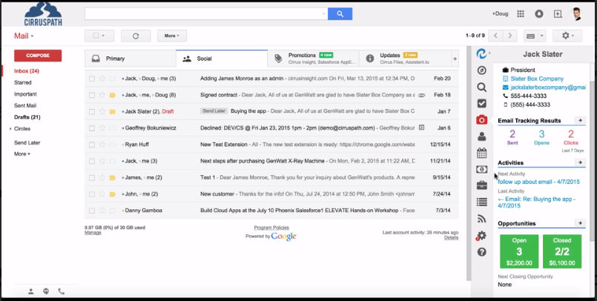Image resolution: width=597 pixels, height=301 pixels.
Task: Select checkbox for Ryan Huff email
Action: pos(92,145)
